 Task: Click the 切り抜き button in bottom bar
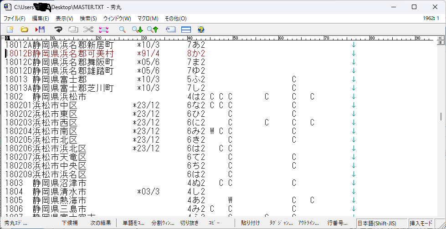189,223
